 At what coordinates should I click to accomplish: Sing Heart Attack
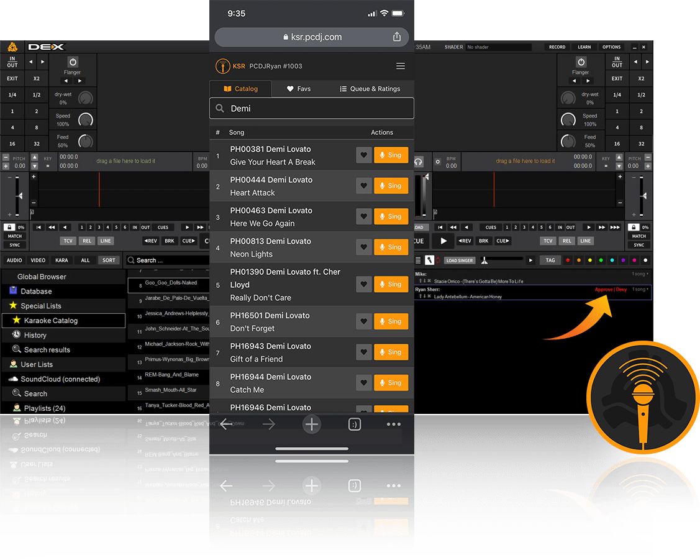391,186
